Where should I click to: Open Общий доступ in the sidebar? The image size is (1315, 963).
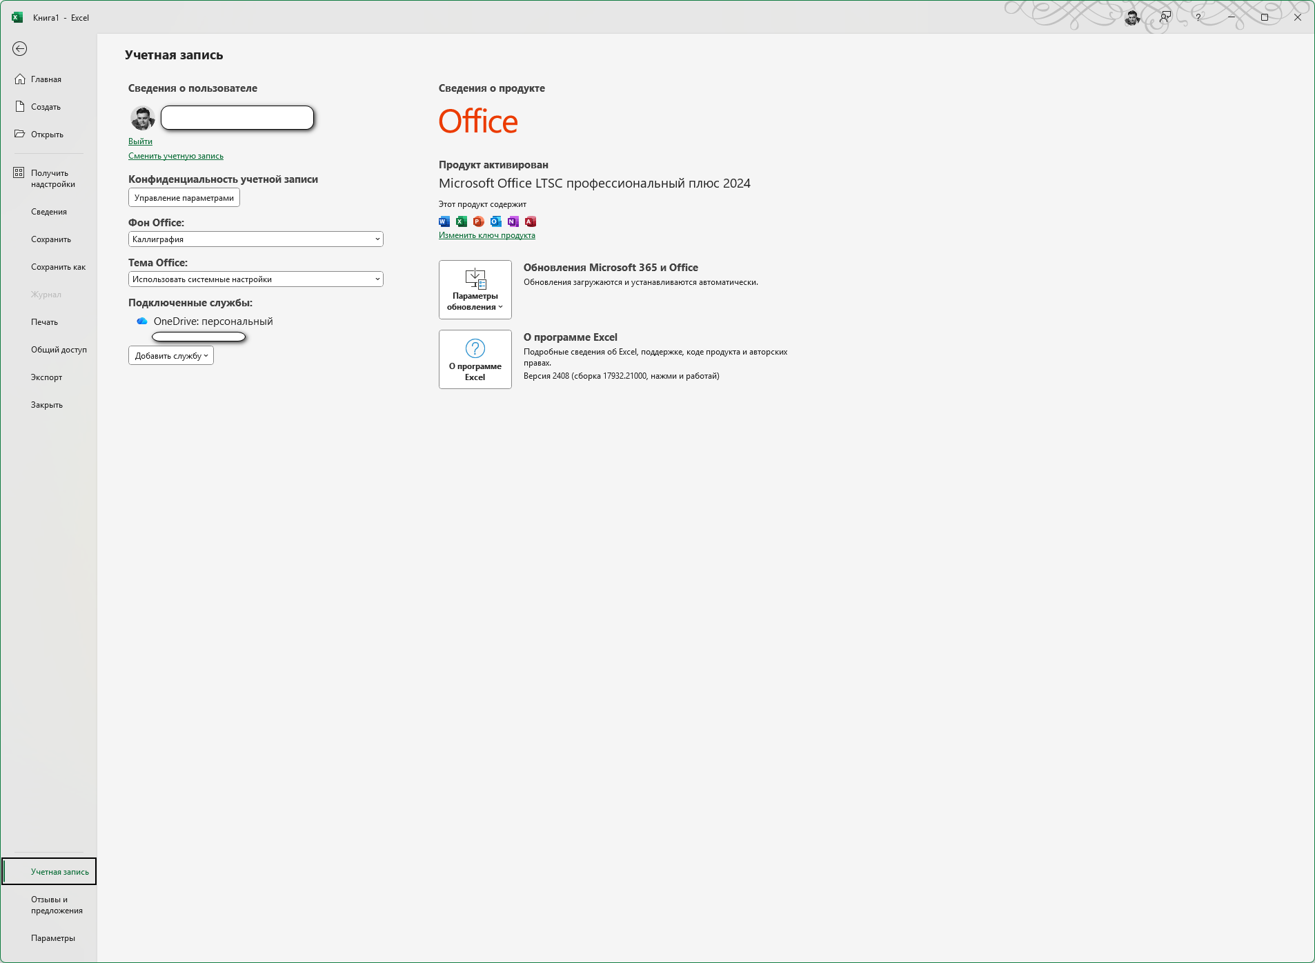[59, 350]
